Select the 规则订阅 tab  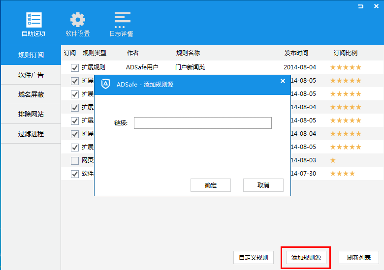[x=31, y=55]
